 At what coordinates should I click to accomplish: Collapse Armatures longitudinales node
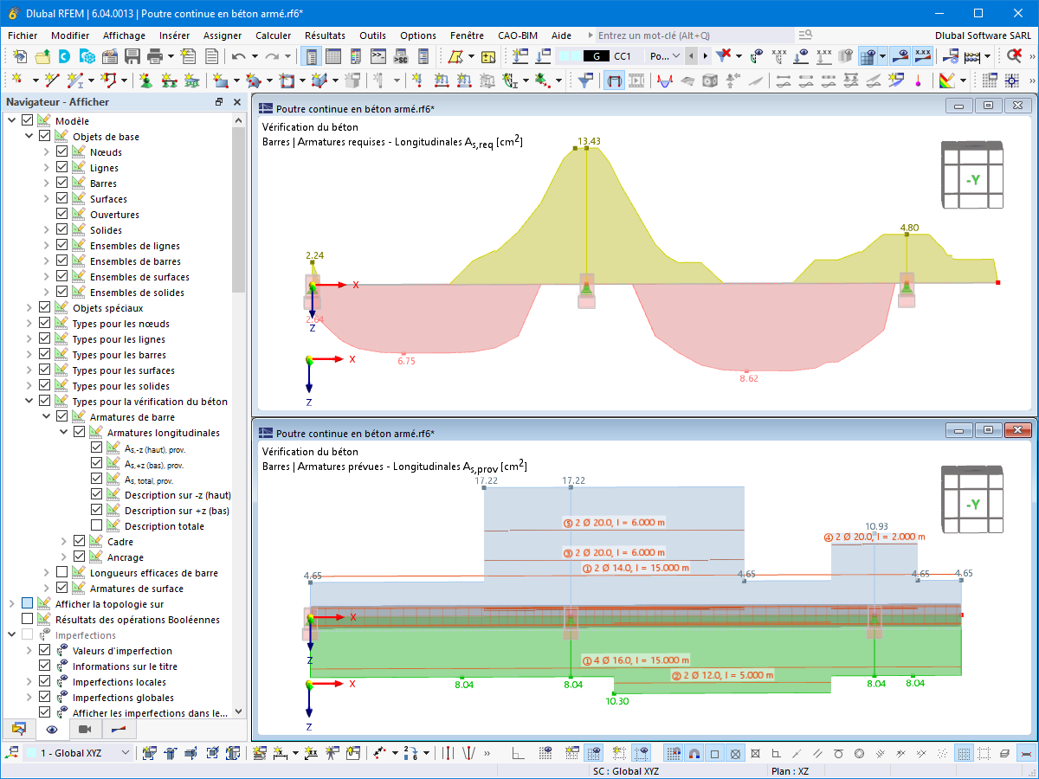click(64, 433)
